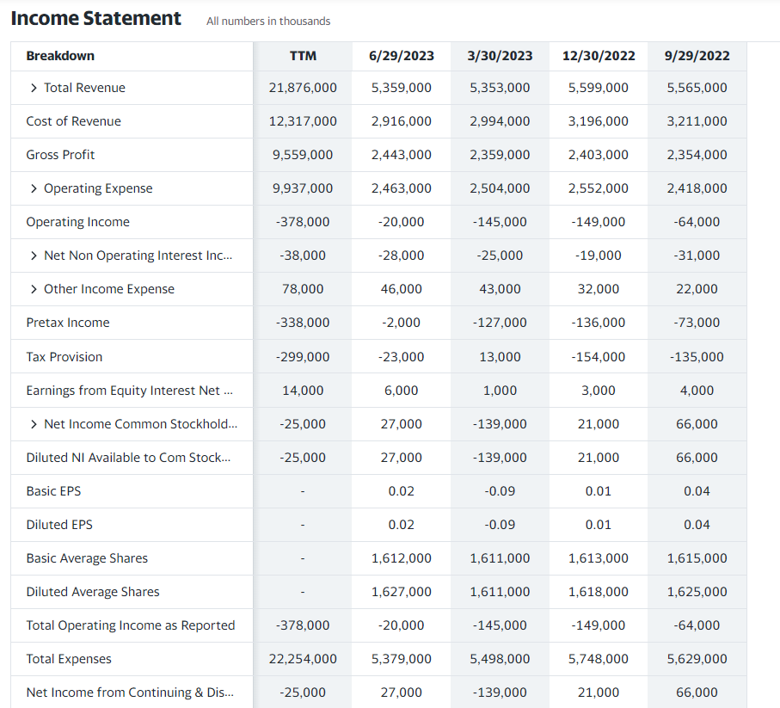Click the Breakdown column header

coord(60,56)
